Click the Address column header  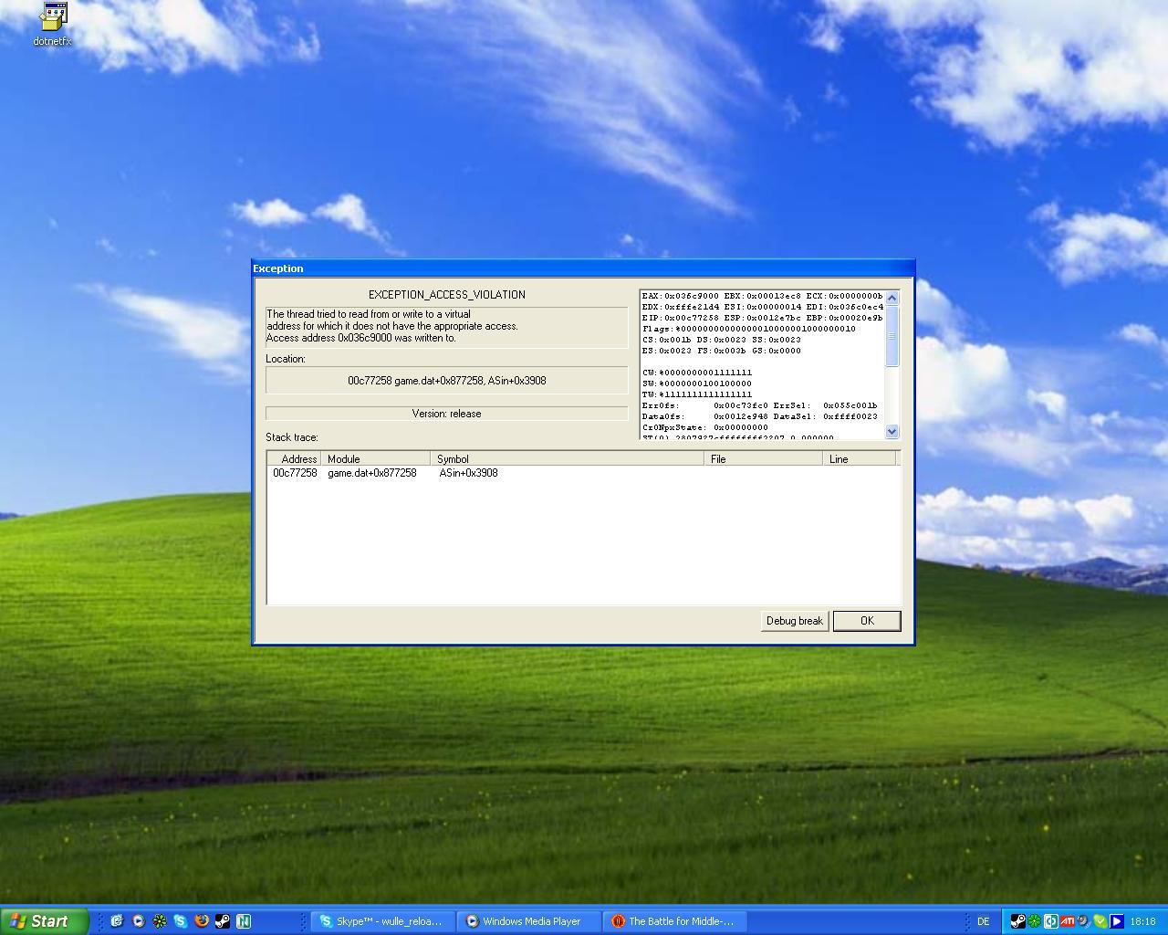pos(294,458)
